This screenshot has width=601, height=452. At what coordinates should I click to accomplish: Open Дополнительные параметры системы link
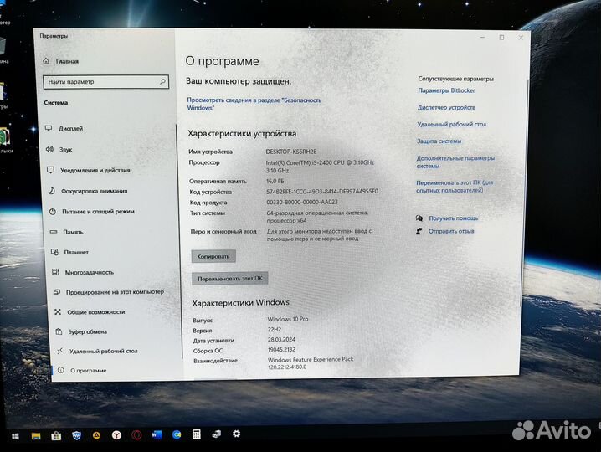coord(455,162)
